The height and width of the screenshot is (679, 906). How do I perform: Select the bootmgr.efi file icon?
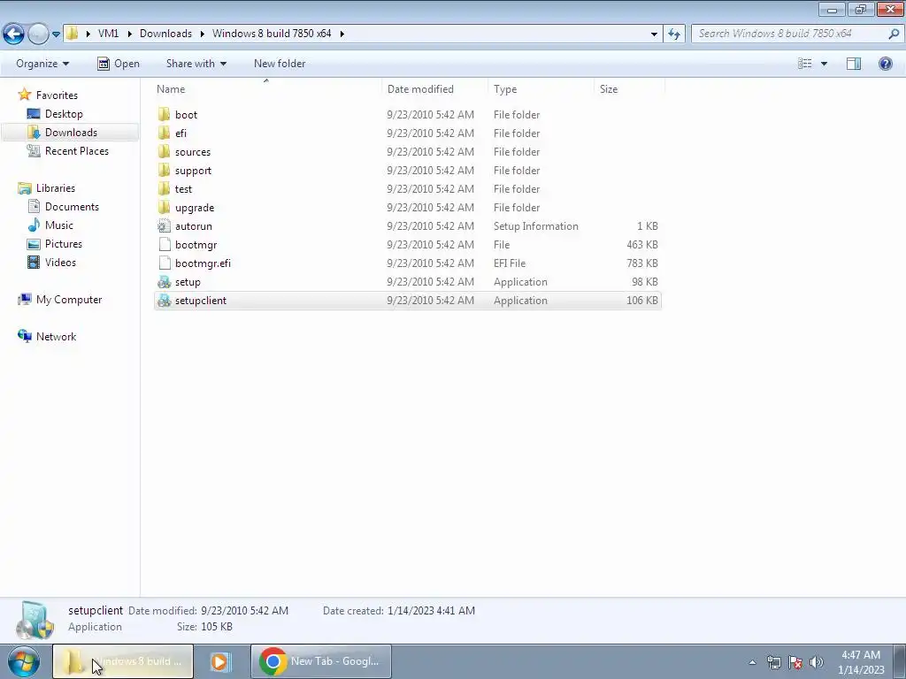click(x=164, y=263)
